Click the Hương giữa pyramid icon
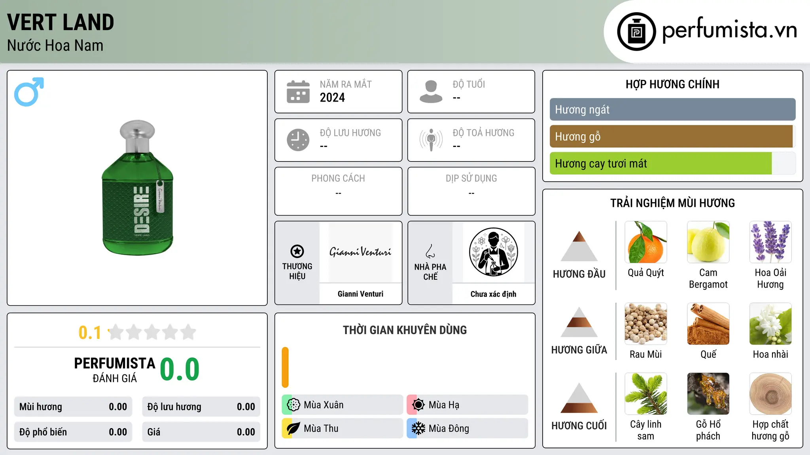Viewport: 810px width, 455px height. point(579,322)
